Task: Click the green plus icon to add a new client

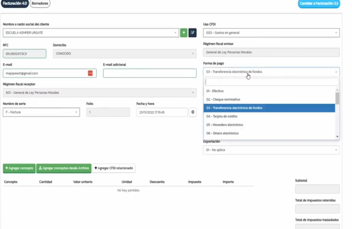Action: (184, 33)
